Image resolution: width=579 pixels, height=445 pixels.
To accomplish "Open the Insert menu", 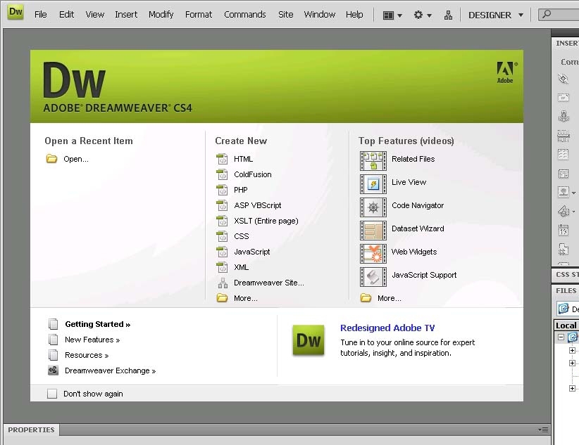I will pyautogui.click(x=126, y=14).
